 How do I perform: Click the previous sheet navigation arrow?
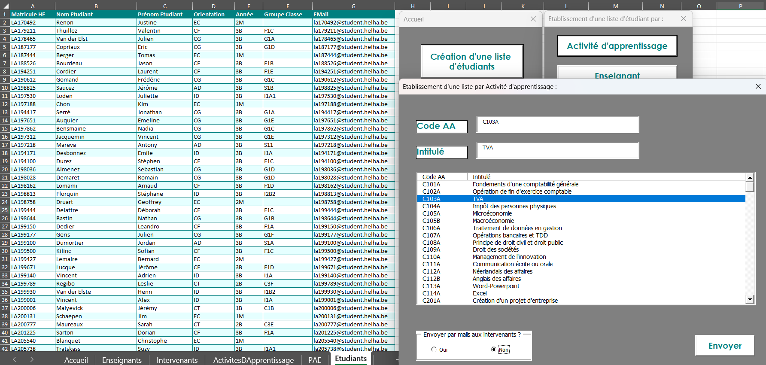tap(15, 359)
